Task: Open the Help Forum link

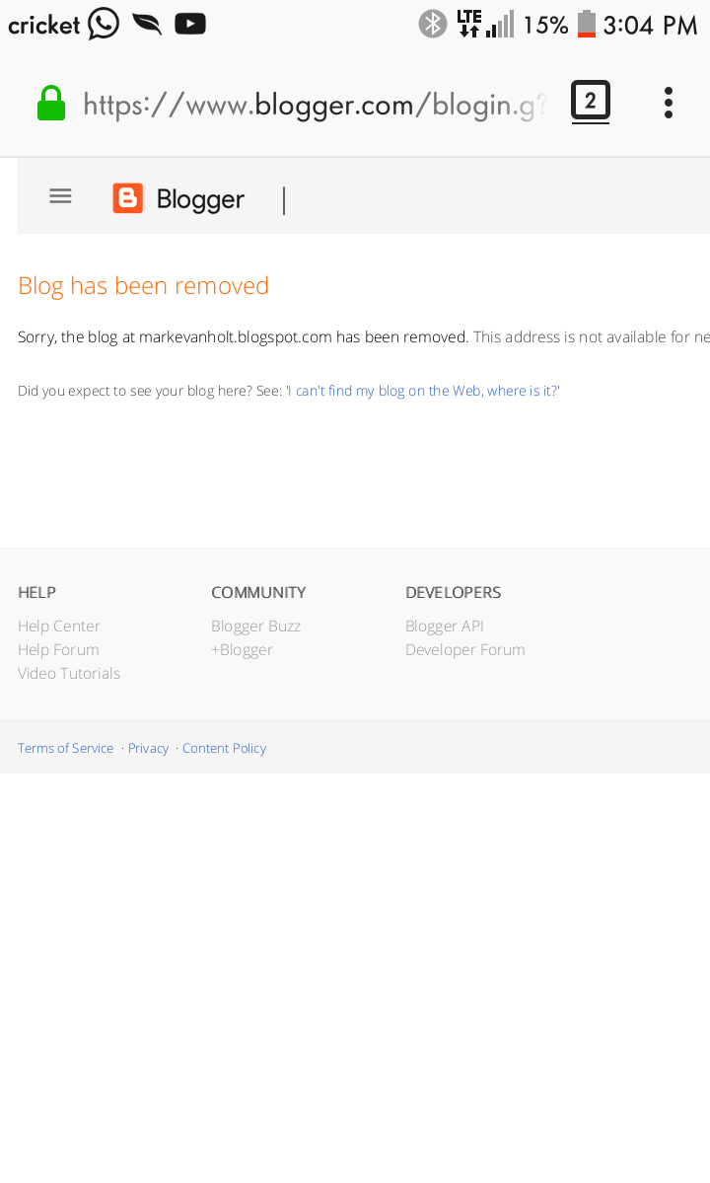Action: coord(58,649)
